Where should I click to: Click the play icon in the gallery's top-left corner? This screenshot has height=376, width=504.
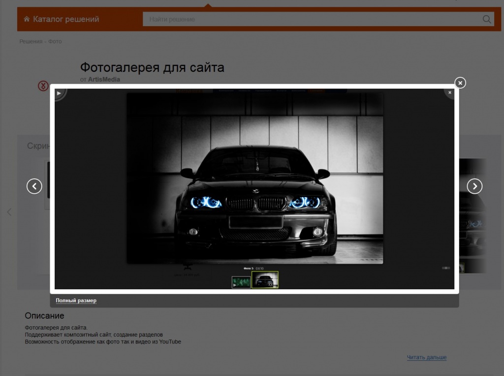click(x=59, y=93)
